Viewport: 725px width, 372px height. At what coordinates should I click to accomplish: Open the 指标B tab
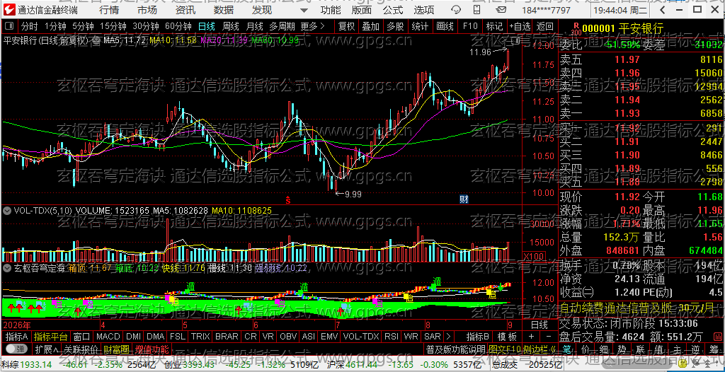(478, 337)
